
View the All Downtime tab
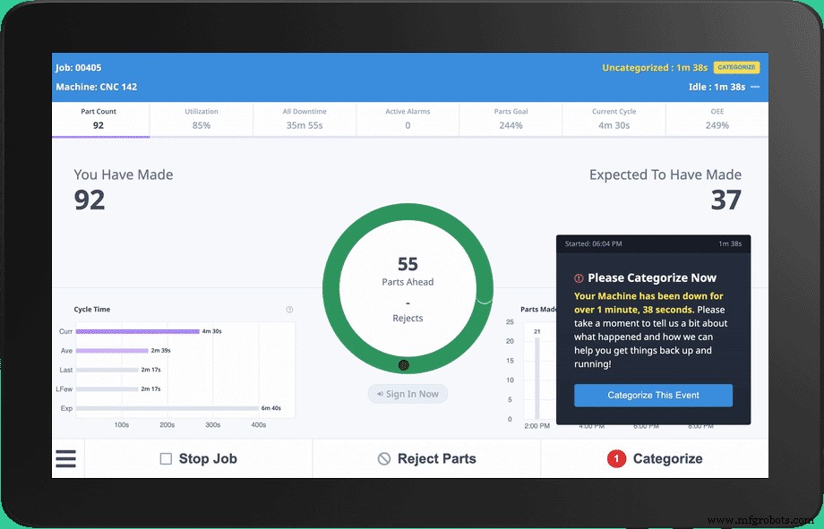pos(305,119)
